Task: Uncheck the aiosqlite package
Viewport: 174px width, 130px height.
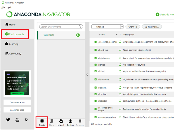Action: click(x=95, y=94)
